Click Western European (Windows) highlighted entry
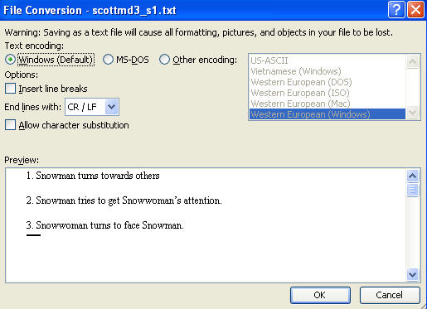 click(328, 114)
